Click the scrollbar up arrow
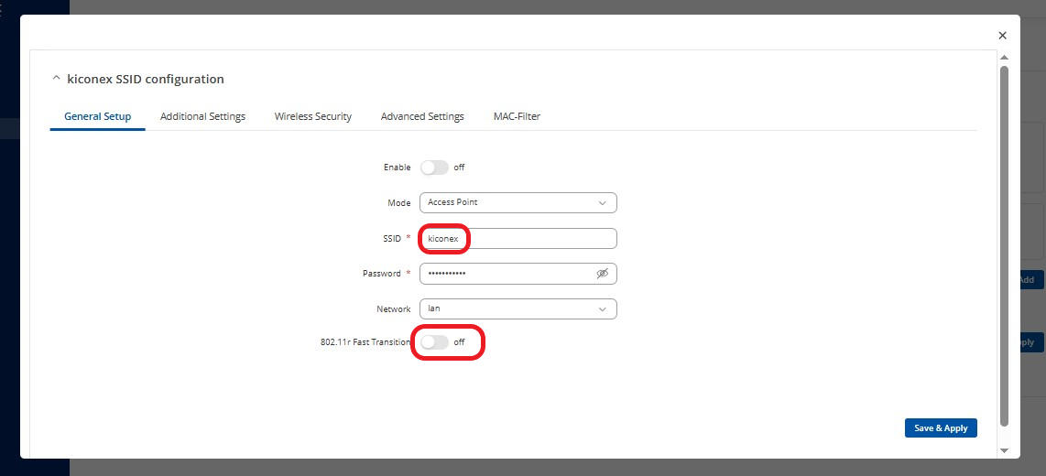Image resolution: width=1046 pixels, height=476 pixels. [x=1004, y=57]
